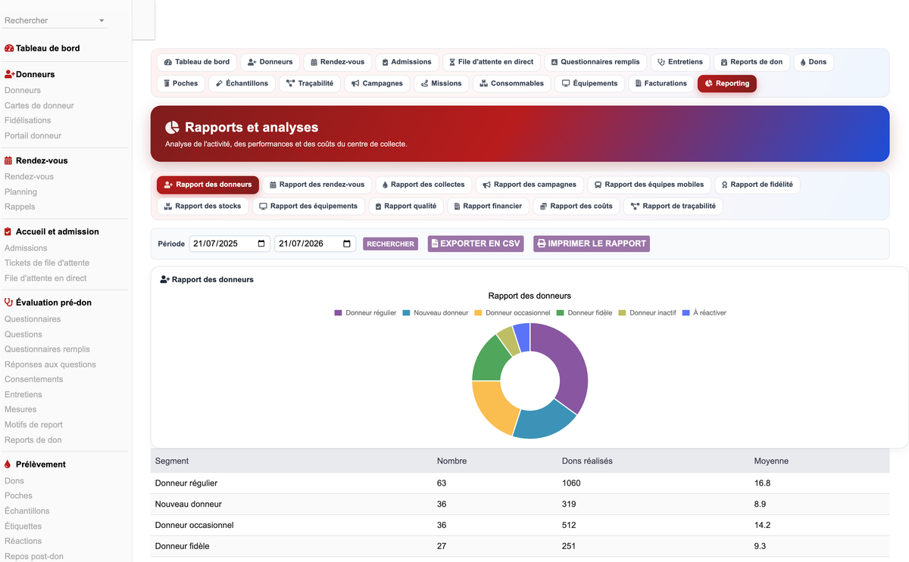
Task: Toggle Donneur occasionnel orange legend swatch
Action: 479,312
